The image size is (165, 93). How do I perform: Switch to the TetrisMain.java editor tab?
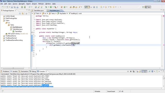pos(39,11)
